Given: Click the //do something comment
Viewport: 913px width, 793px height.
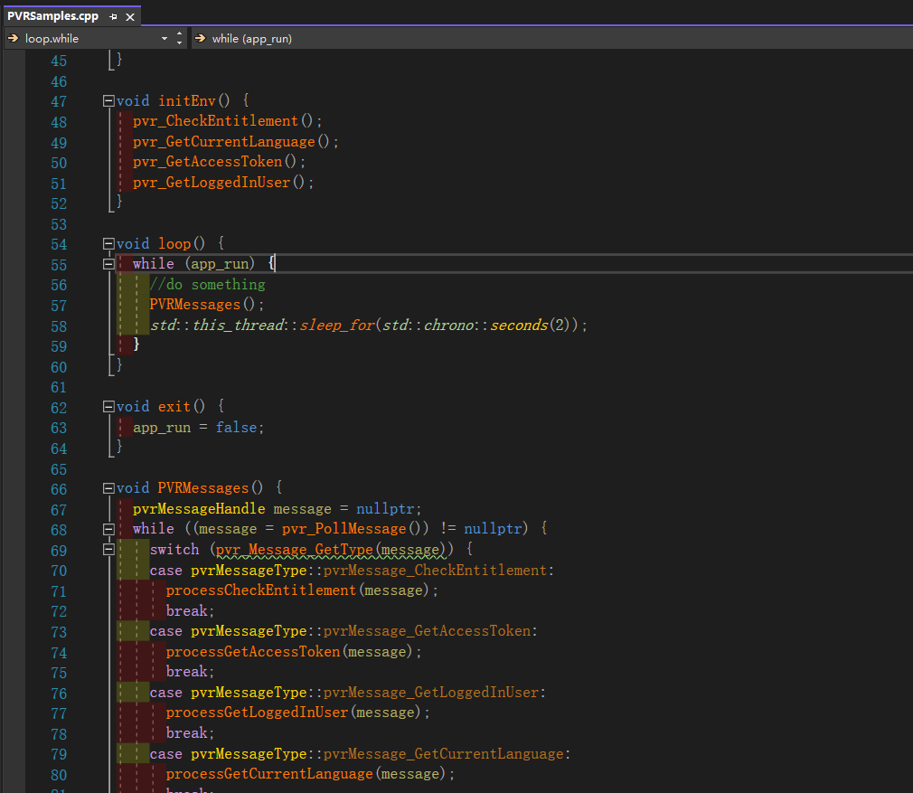Looking at the screenshot, I should coord(207,284).
